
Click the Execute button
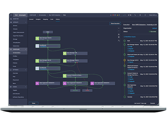pyautogui.click(x=153, y=103)
